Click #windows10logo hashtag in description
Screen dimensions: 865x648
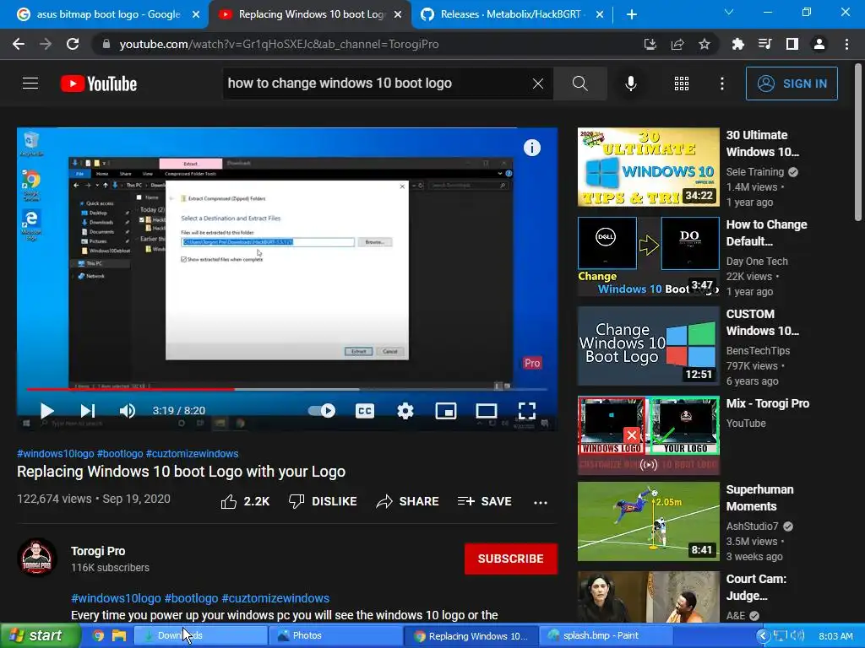(116, 598)
